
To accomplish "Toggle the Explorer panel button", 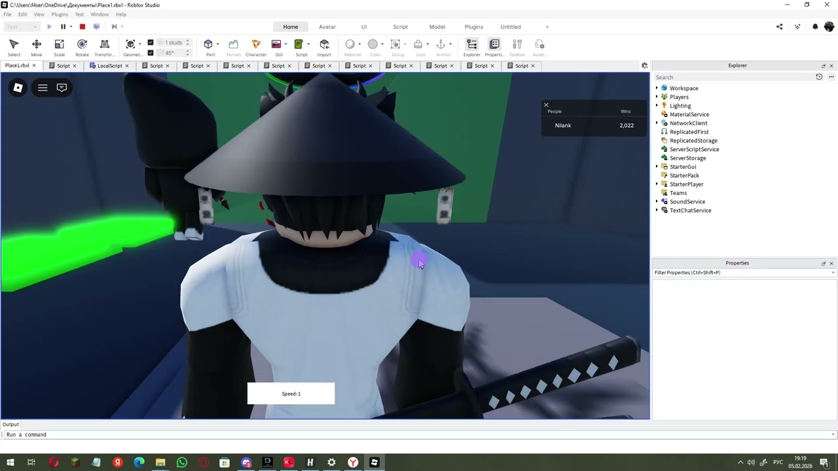I will click(x=471, y=47).
